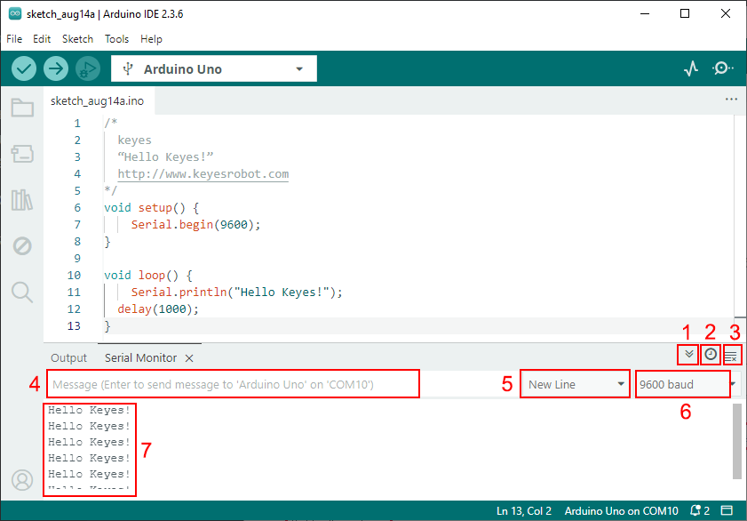Open the Search sidebar icon
The height and width of the screenshot is (521, 747).
click(x=22, y=292)
